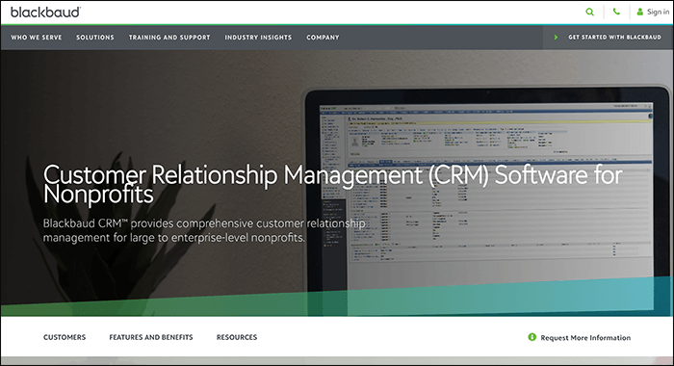Open the Who We Serve menu

(x=37, y=38)
